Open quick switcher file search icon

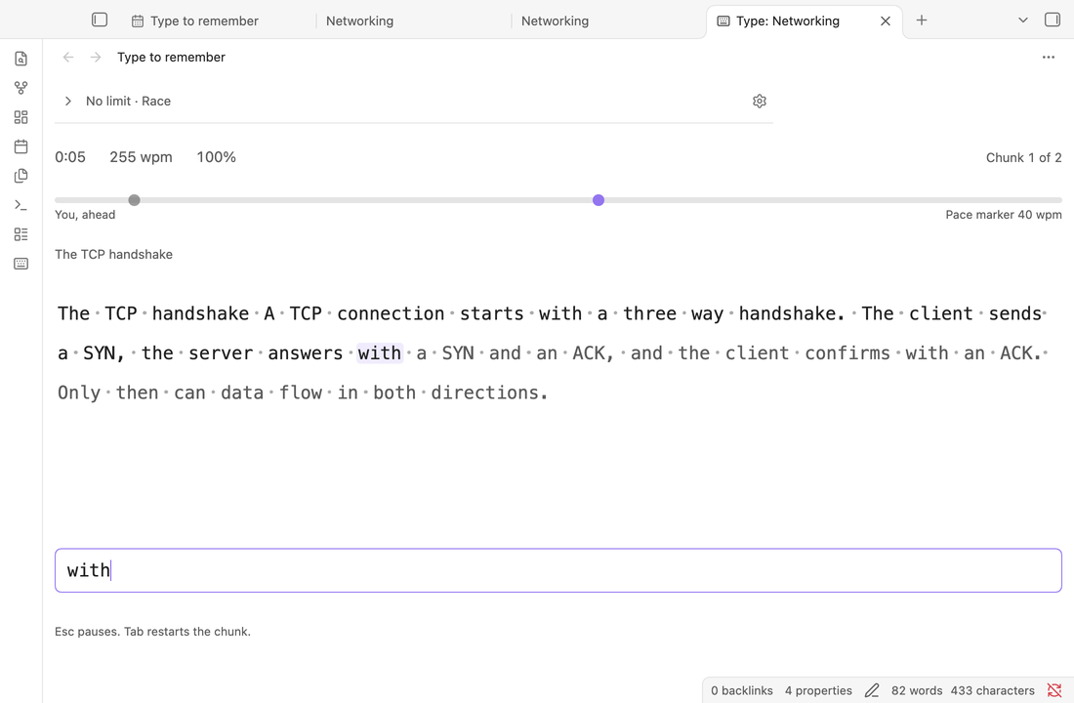click(x=21, y=59)
